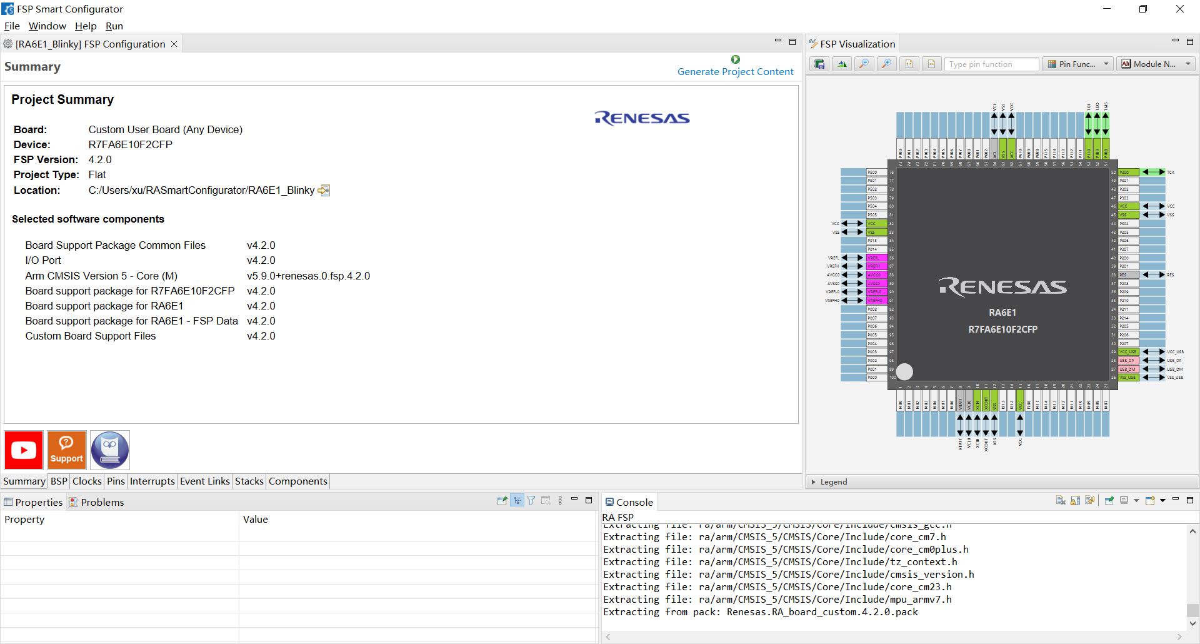Viewport: 1200px width, 644px height.
Task: Minimize the Properties pane
Action: pyautogui.click(x=574, y=499)
